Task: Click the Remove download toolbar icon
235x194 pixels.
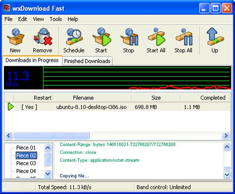Action: (x=43, y=37)
